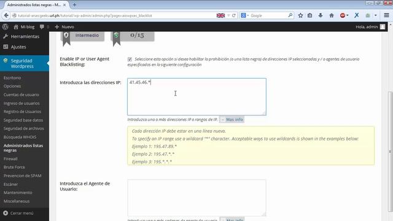Screen dimensions: 393x221
Task: Go to browser home icon
Action: (x=332, y=15)
